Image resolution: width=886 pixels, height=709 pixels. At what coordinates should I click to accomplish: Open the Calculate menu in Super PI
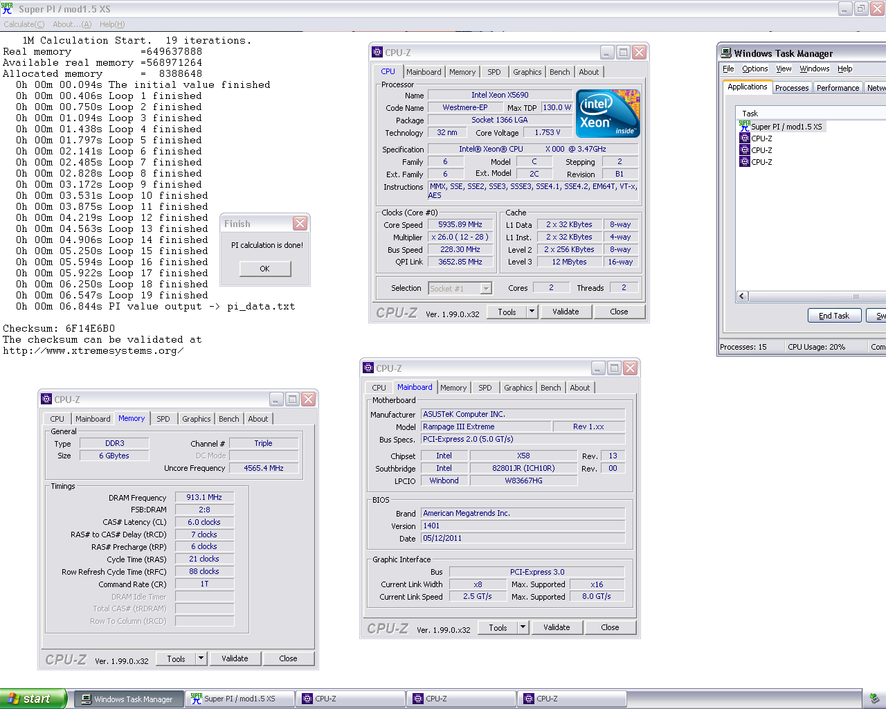point(24,24)
